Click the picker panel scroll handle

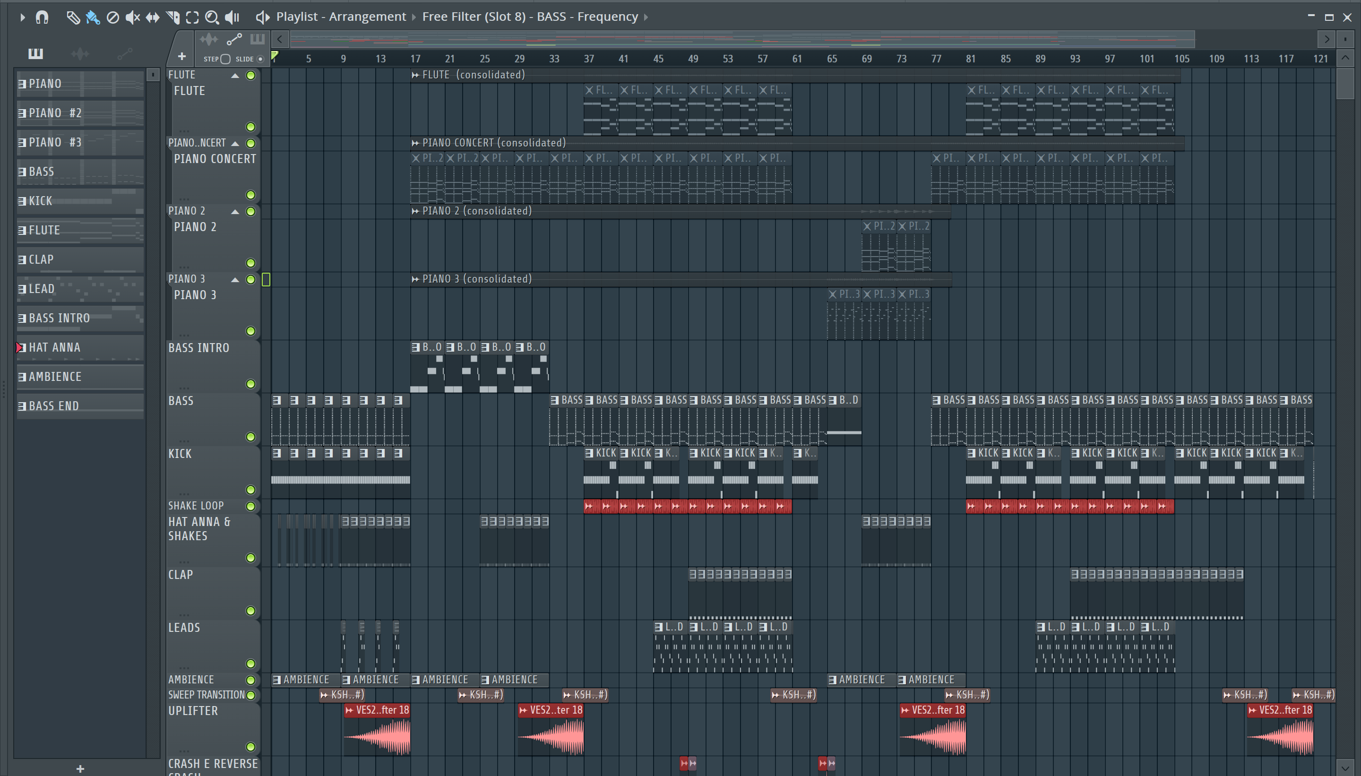pyautogui.click(x=153, y=75)
